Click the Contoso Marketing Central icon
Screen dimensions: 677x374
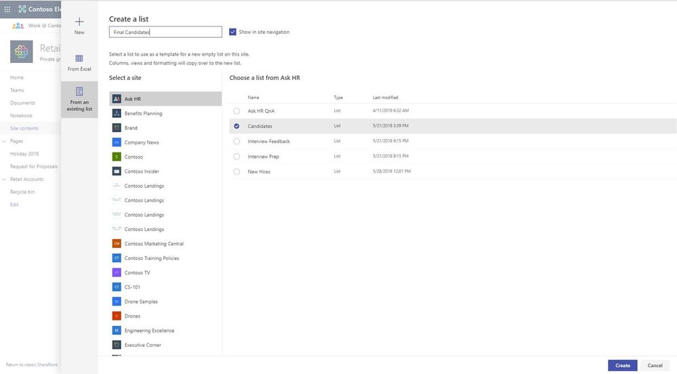click(x=117, y=244)
